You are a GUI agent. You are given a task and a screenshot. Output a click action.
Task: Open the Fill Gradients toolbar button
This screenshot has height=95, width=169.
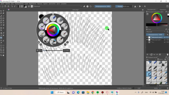[19, 6]
